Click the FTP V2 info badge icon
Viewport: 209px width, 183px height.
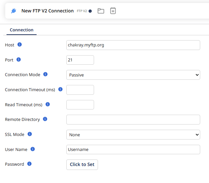coord(90,11)
